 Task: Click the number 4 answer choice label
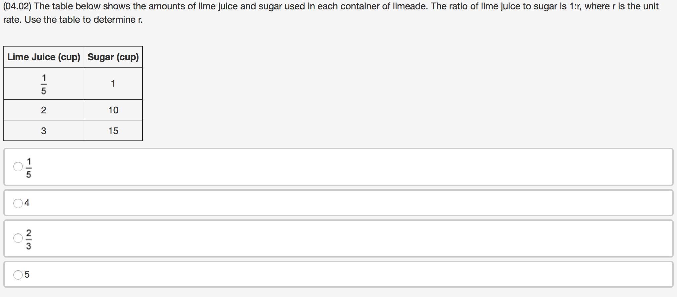click(27, 203)
